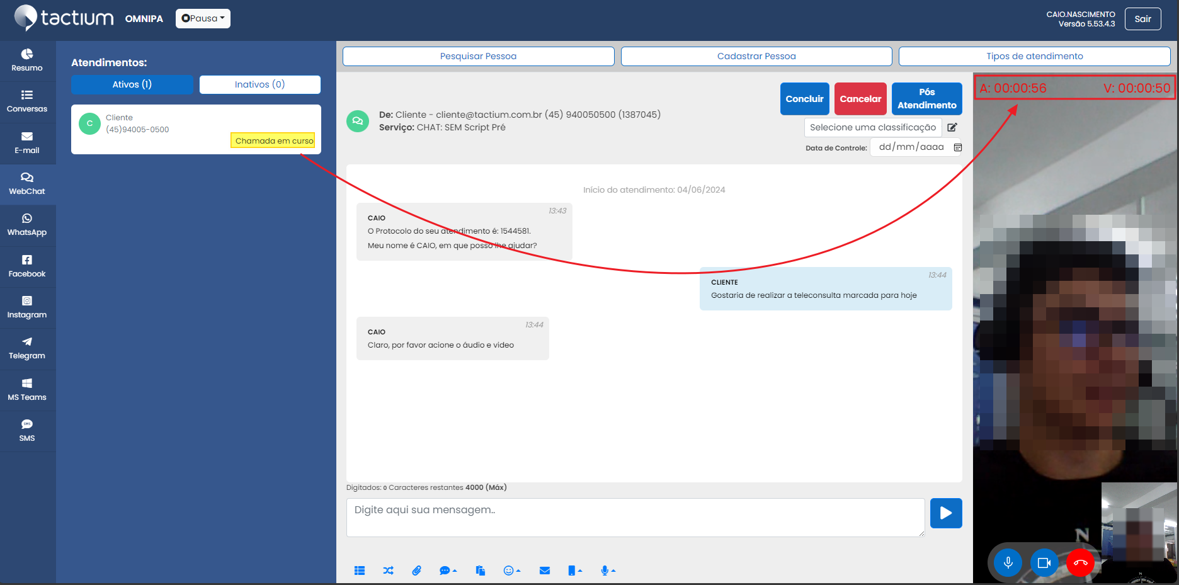The height and width of the screenshot is (585, 1179).
Task: Click the Concluir button
Action: coord(804,99)
